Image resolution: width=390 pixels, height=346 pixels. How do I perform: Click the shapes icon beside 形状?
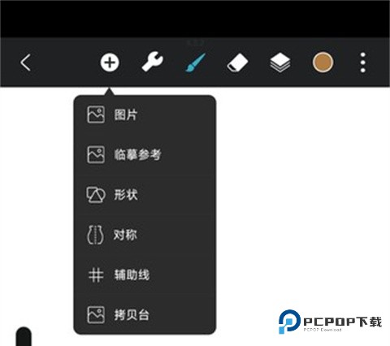click(x=95, y=195)
